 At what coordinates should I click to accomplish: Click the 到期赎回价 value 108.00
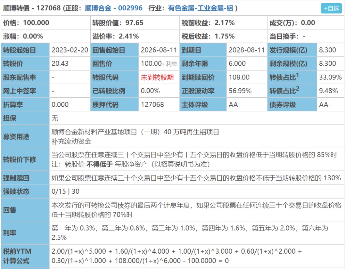[239, 77]
